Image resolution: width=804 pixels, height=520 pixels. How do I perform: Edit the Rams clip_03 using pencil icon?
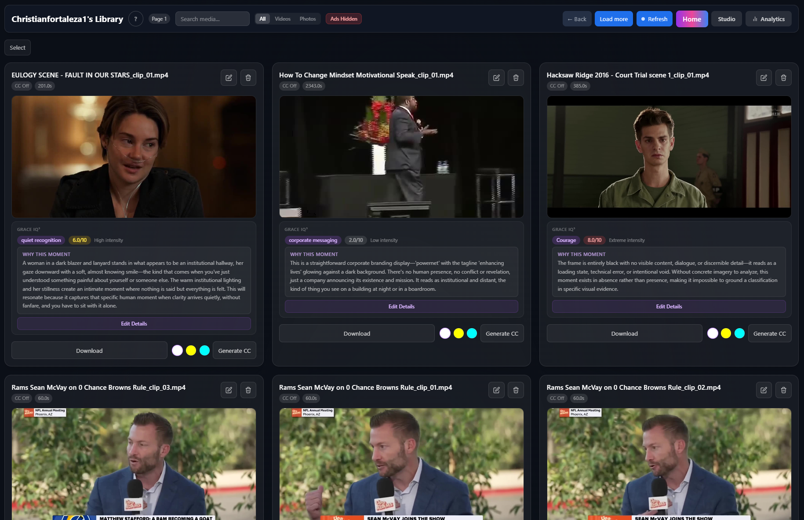pos(229,390)
